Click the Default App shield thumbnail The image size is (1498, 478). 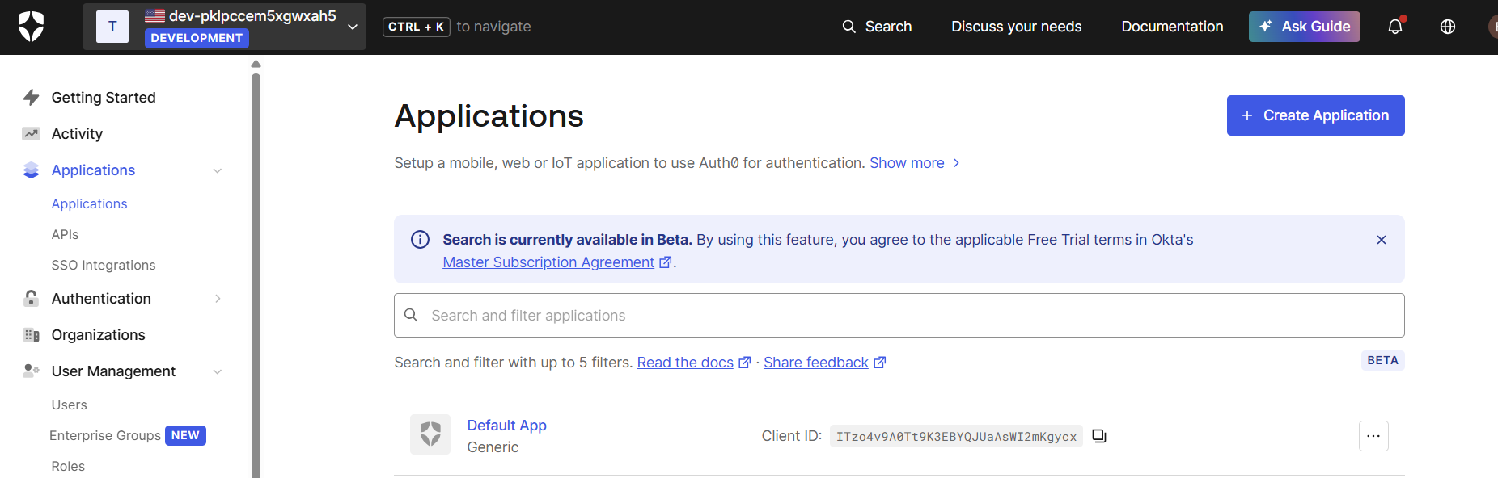(x=430, y=434)
